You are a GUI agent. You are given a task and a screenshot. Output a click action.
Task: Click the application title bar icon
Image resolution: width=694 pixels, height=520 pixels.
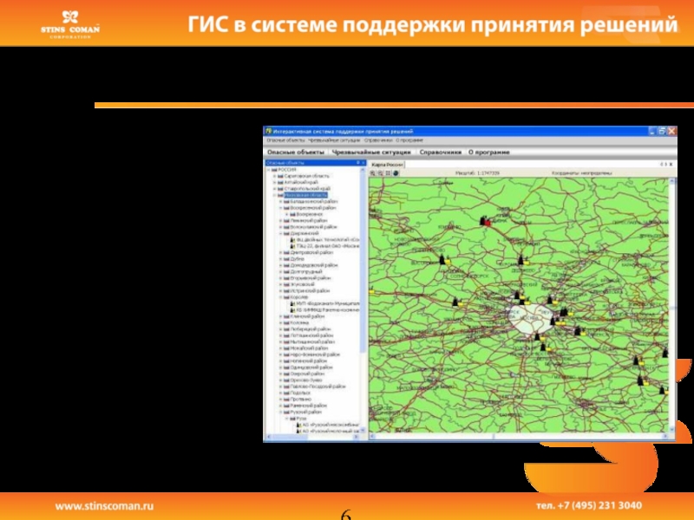click(269, 132)
